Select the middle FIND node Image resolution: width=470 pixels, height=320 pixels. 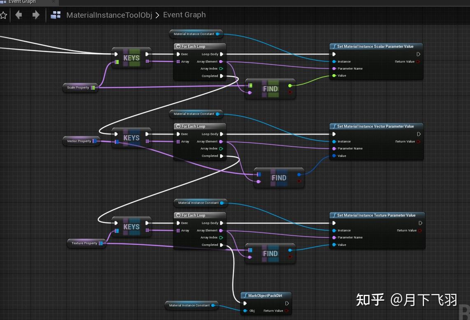[279, 178]
